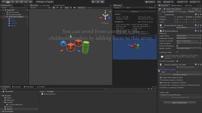Switch to the Asset Store tab
Image resolution: width=202 pixels, height=113 pixels.
59,5
